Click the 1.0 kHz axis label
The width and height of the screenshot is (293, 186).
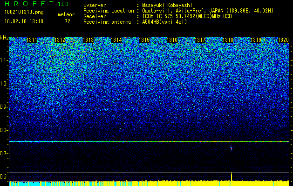4,84
